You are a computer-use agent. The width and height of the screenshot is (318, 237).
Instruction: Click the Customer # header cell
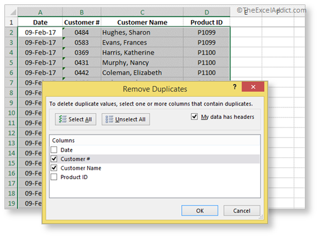82,22
